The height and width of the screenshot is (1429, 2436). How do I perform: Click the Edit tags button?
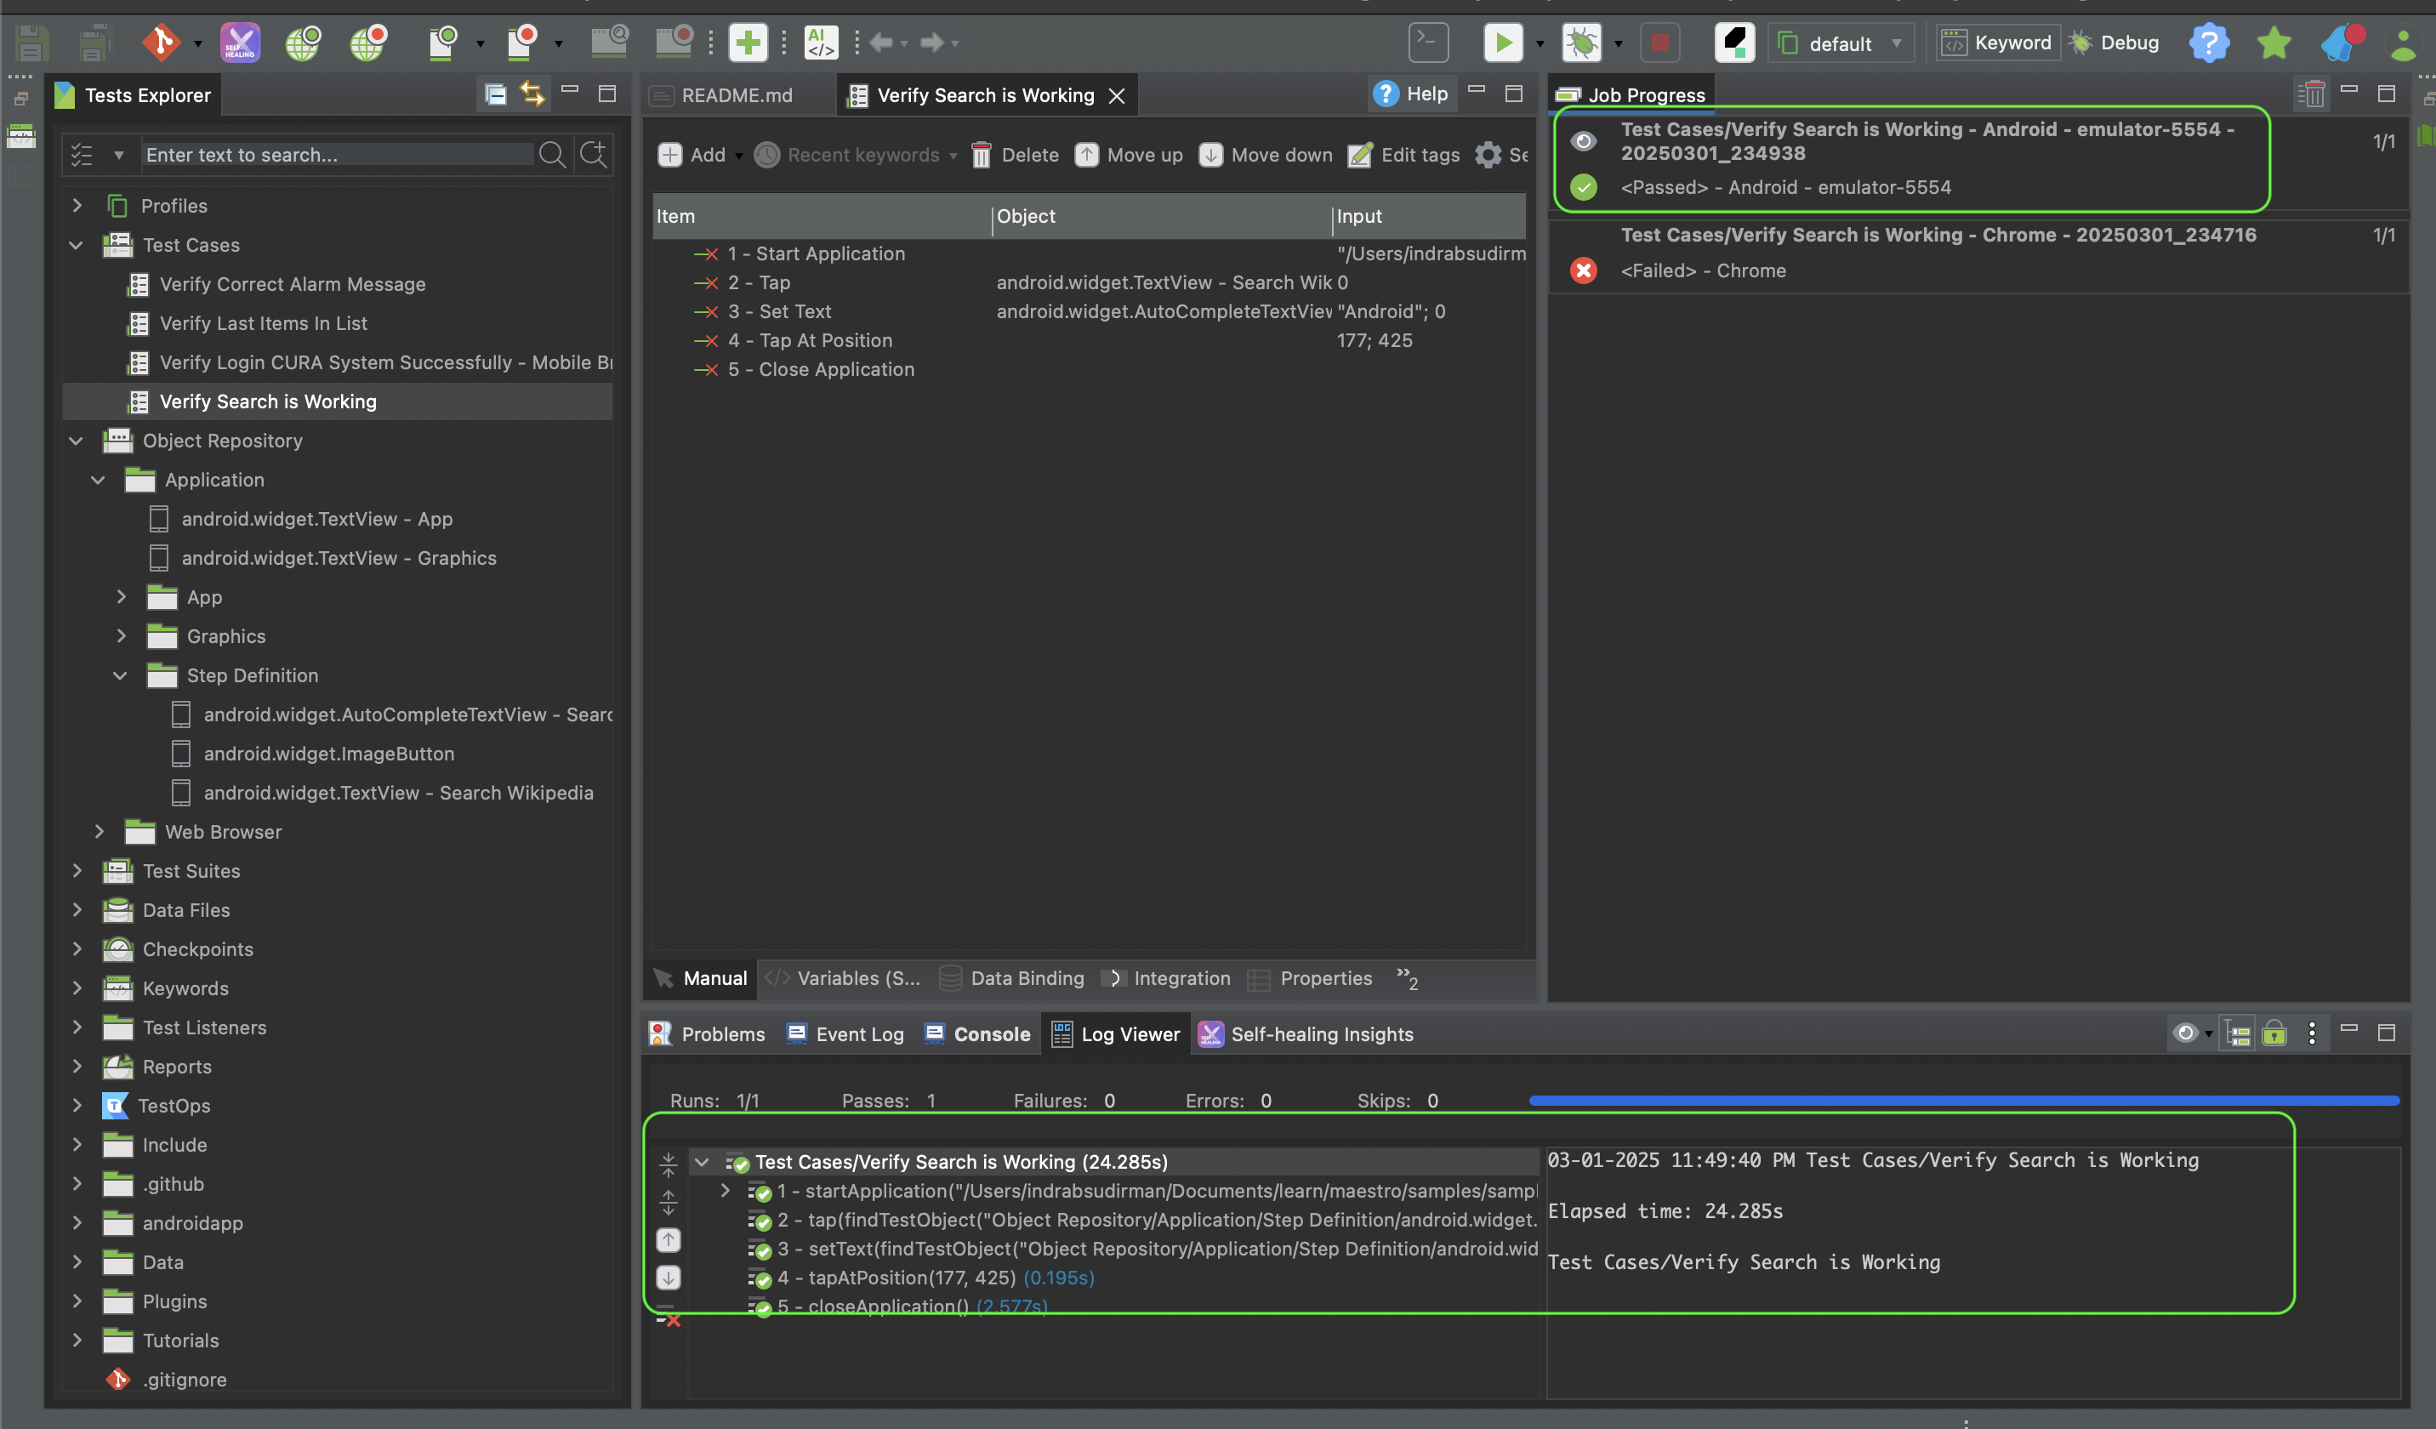pos(1404,155)
